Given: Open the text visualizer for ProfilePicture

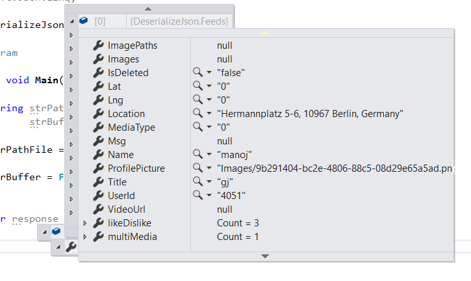Looking at the screenshot, I should tap(197, 168).
